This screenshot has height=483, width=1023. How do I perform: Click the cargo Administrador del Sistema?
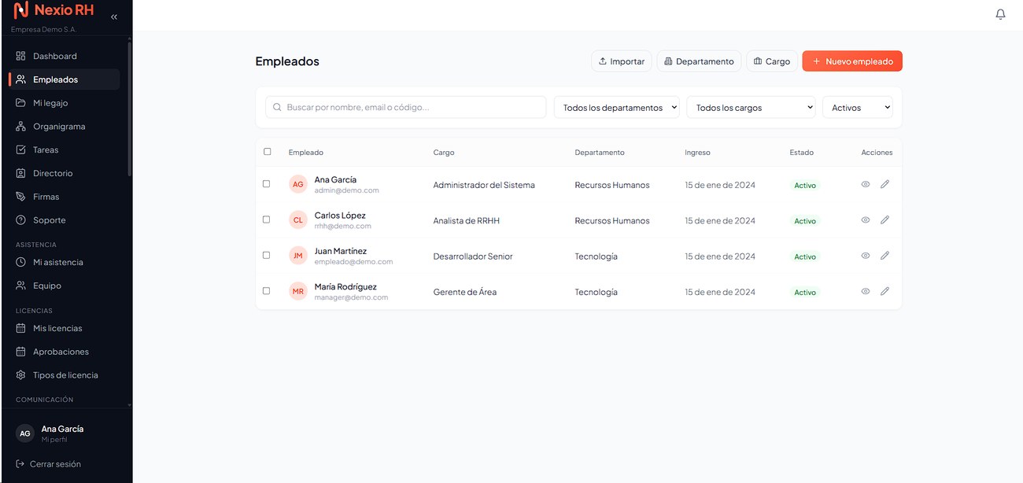point(484,186)
